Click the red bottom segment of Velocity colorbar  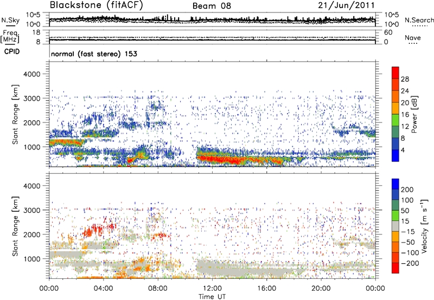click(x=395, y=268)
